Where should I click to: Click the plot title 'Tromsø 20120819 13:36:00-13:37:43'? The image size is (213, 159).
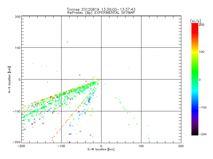tap(101, 9)
